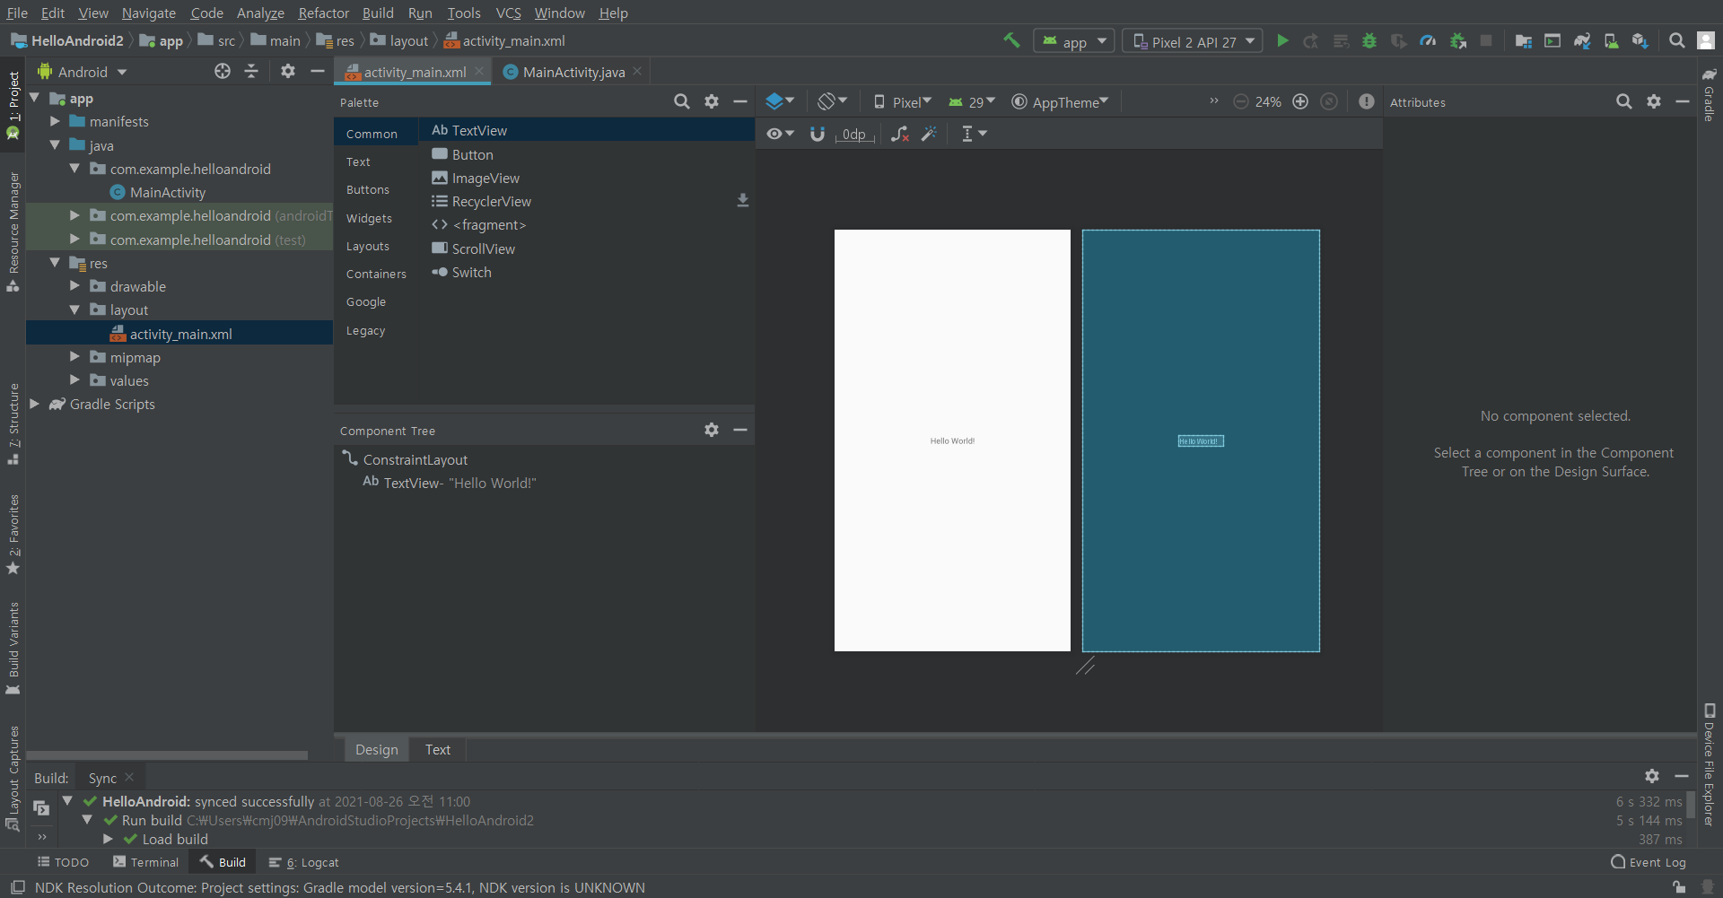This screenshot has height=898, width=1723.
Task: Click the Clear All Constraints icon
Action: point(900,134)
